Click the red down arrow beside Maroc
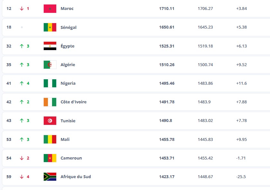Image resolution: width=270 pixels, height=190 pixels. coord(22,9)
